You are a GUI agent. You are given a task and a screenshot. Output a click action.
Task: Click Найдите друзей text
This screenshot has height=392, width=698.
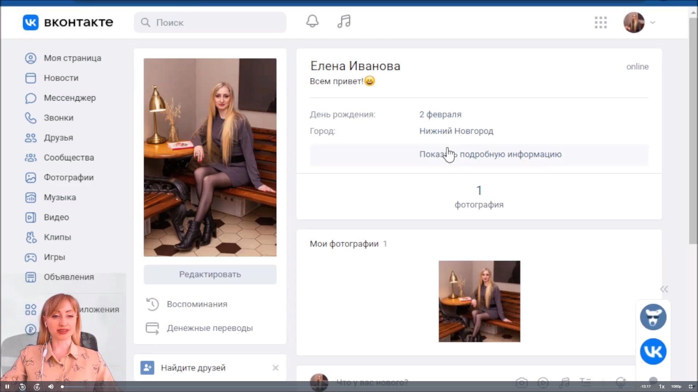(193, 368)
